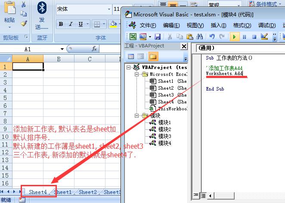Open the 格式(O) menu in Visual Basic

pyautogui.click(x=242, y=25)
